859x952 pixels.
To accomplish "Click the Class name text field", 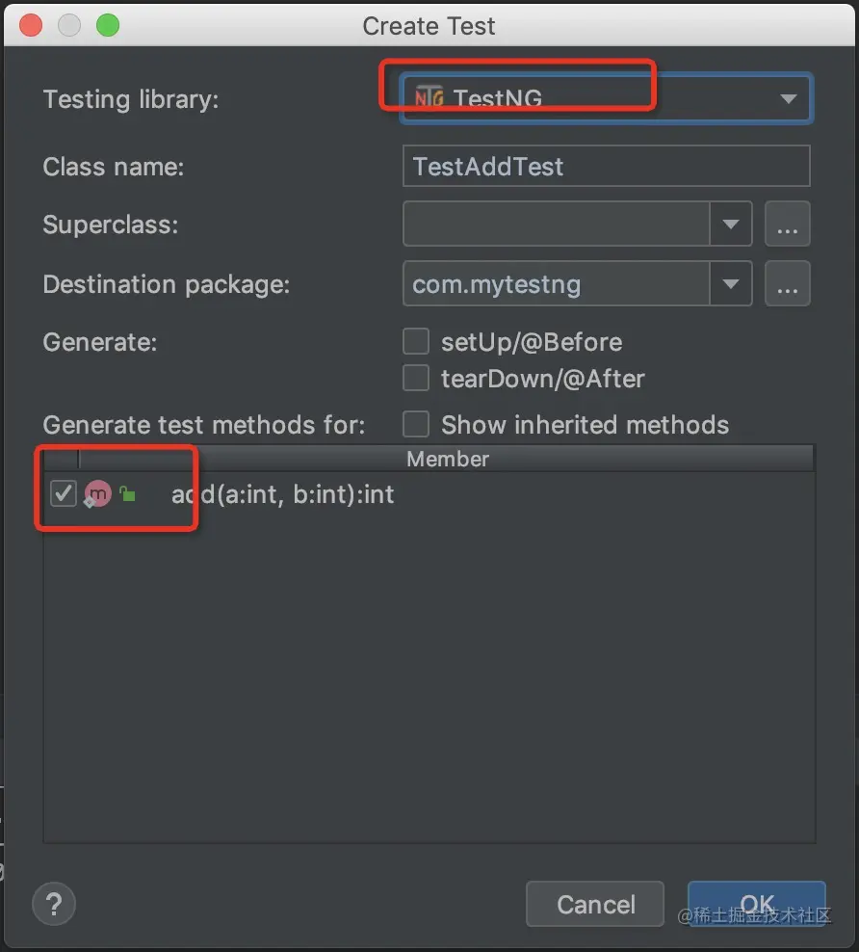I will pyautogui.click(x=606, y=166).
